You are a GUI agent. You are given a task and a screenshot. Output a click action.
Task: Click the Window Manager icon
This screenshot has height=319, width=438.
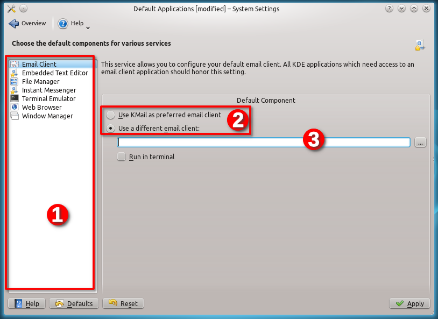pyautogui.click(x=15, y=116)
